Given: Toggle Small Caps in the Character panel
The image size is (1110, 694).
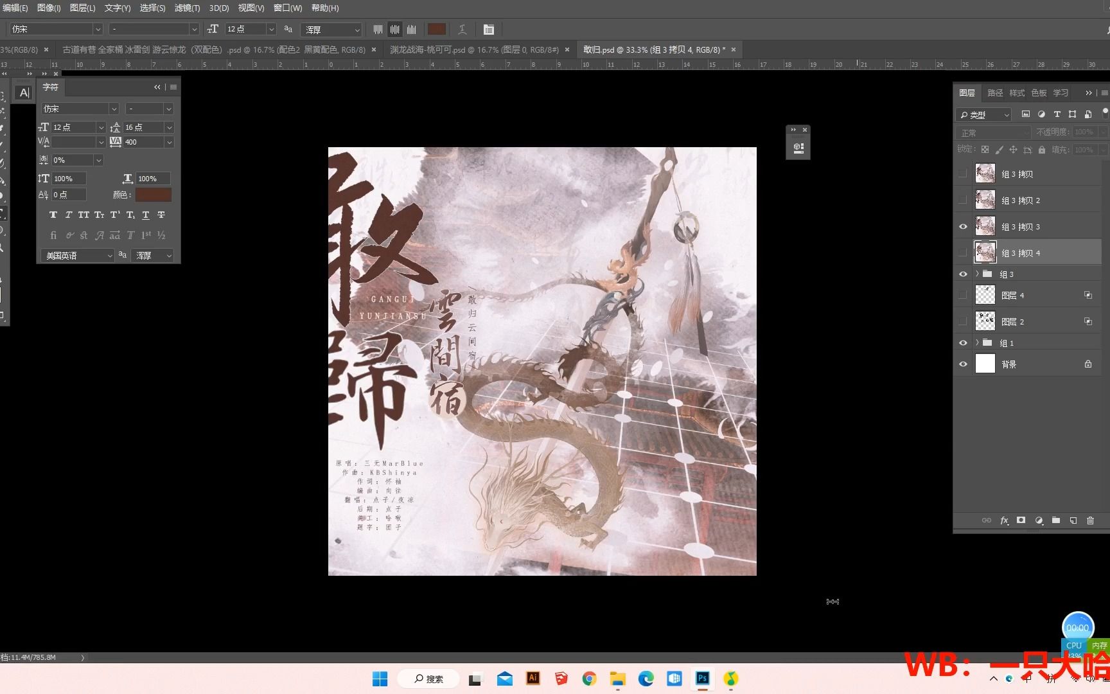Looking at the screenshot, I should coord(100,215).
